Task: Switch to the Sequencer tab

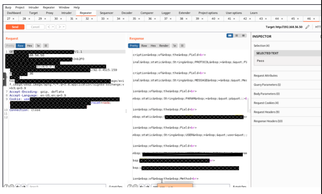Action: [x=106, y=13]
